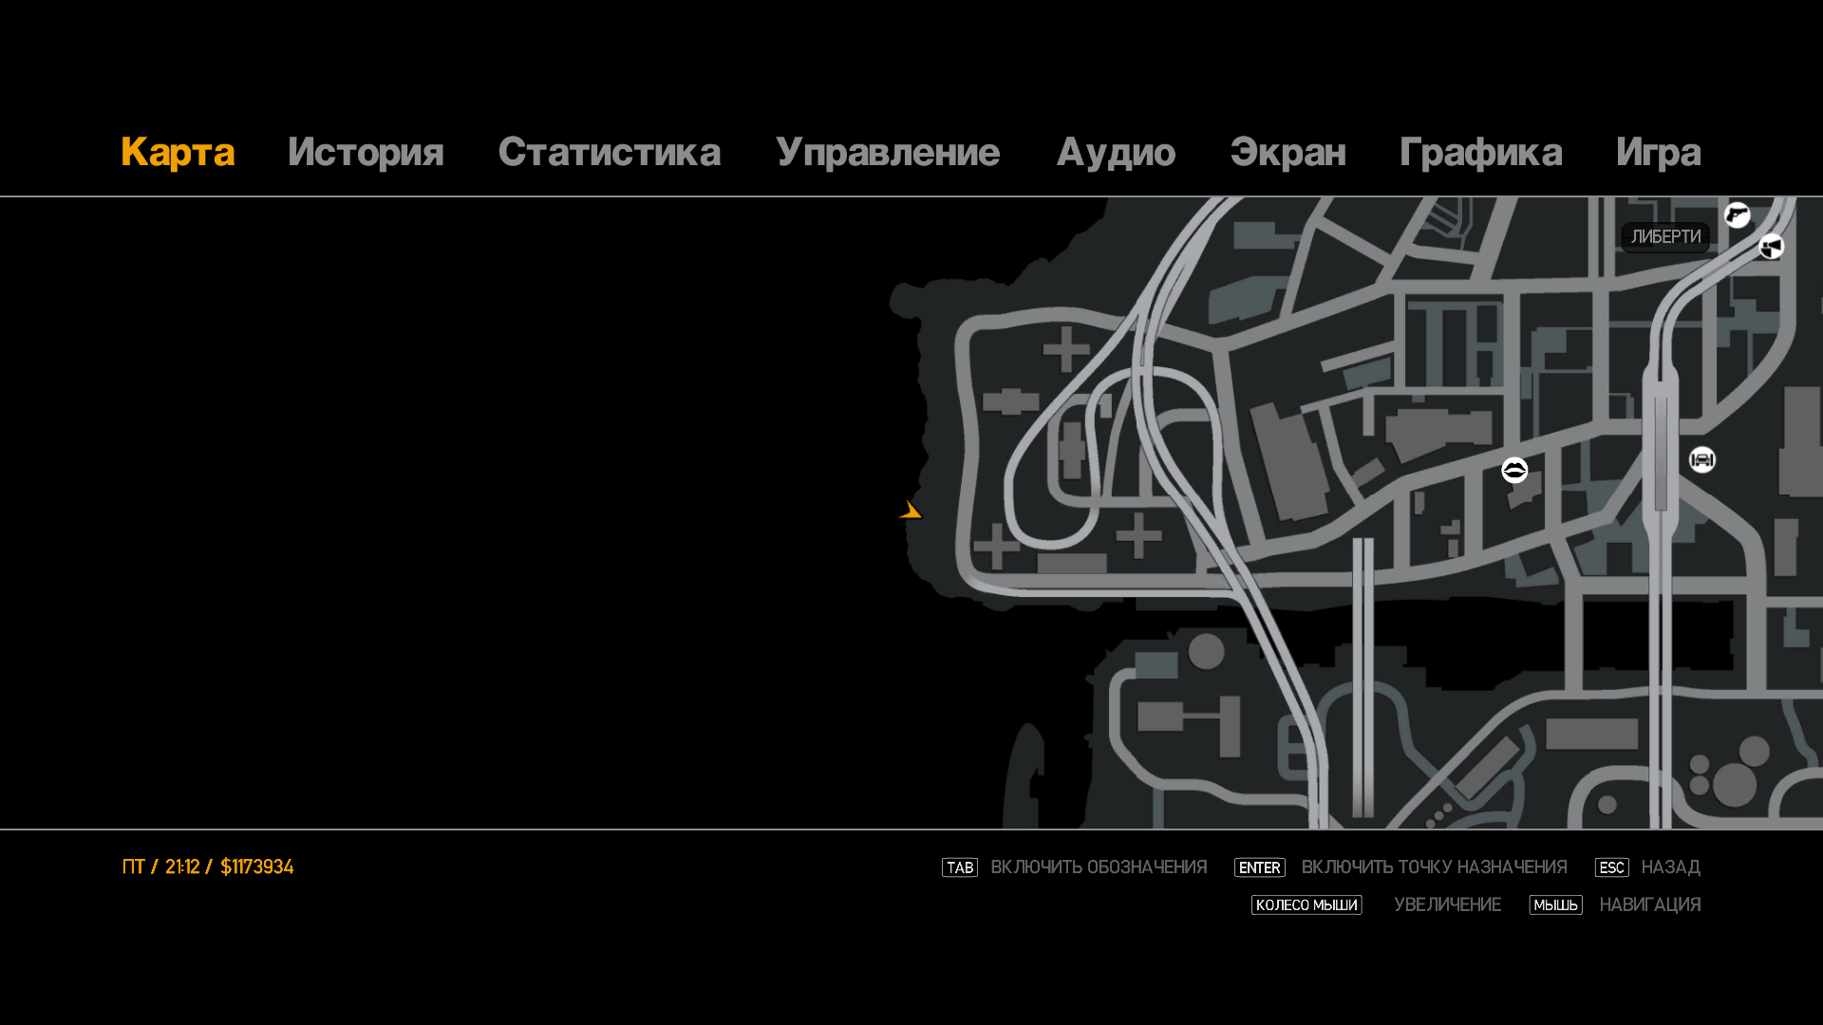This screenshot has height=1025, width=1823.
Task: Toggle ВКЛЮЧИТЬ ОБОЗНАЧЕНИЯ legend option
Action: [1099, 867]
